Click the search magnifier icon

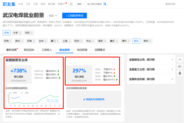(105, 4)
